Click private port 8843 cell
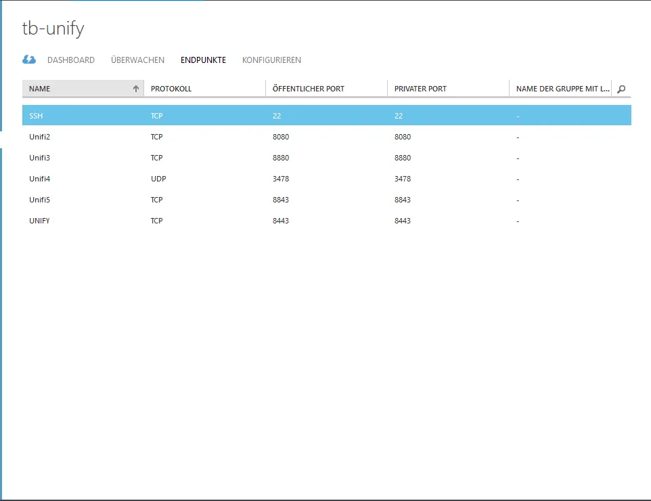Viewport: 651px width, 501px height. pos(403,200)
